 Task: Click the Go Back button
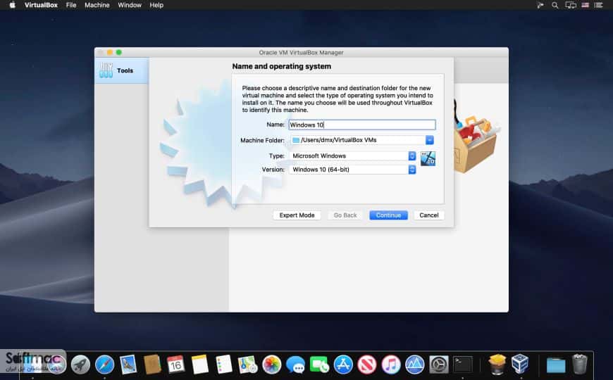[345, 215]
